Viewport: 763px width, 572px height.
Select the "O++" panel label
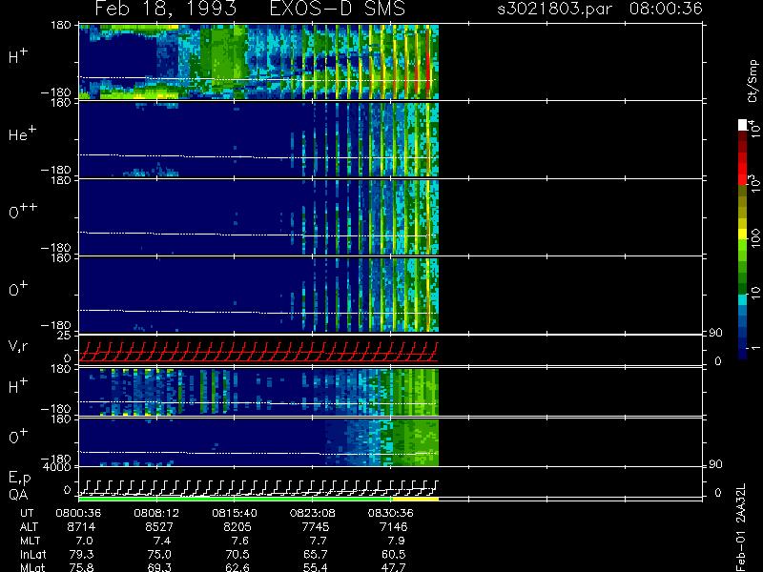[x=23, y=211]
